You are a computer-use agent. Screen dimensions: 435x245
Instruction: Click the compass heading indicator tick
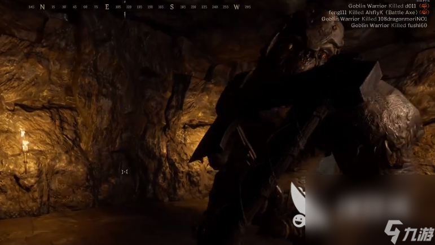click(x=125, y=15)
